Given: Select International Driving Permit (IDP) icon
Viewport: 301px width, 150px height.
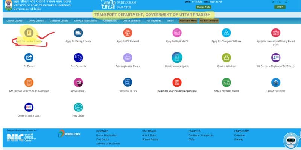Looking at the screenshot, I should pyautogui.click(x=276, y=33).
